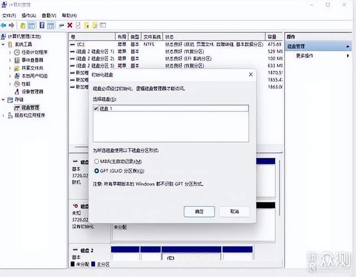Select the 磁盘 2 磁盘分区 5 volume row
The width and height of the screenshot is (356, 277).
[176, 66]
